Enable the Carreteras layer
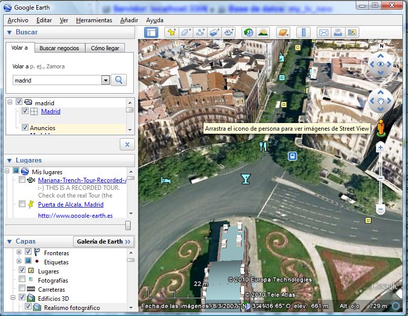408x316 pixels. coord(22,288)
